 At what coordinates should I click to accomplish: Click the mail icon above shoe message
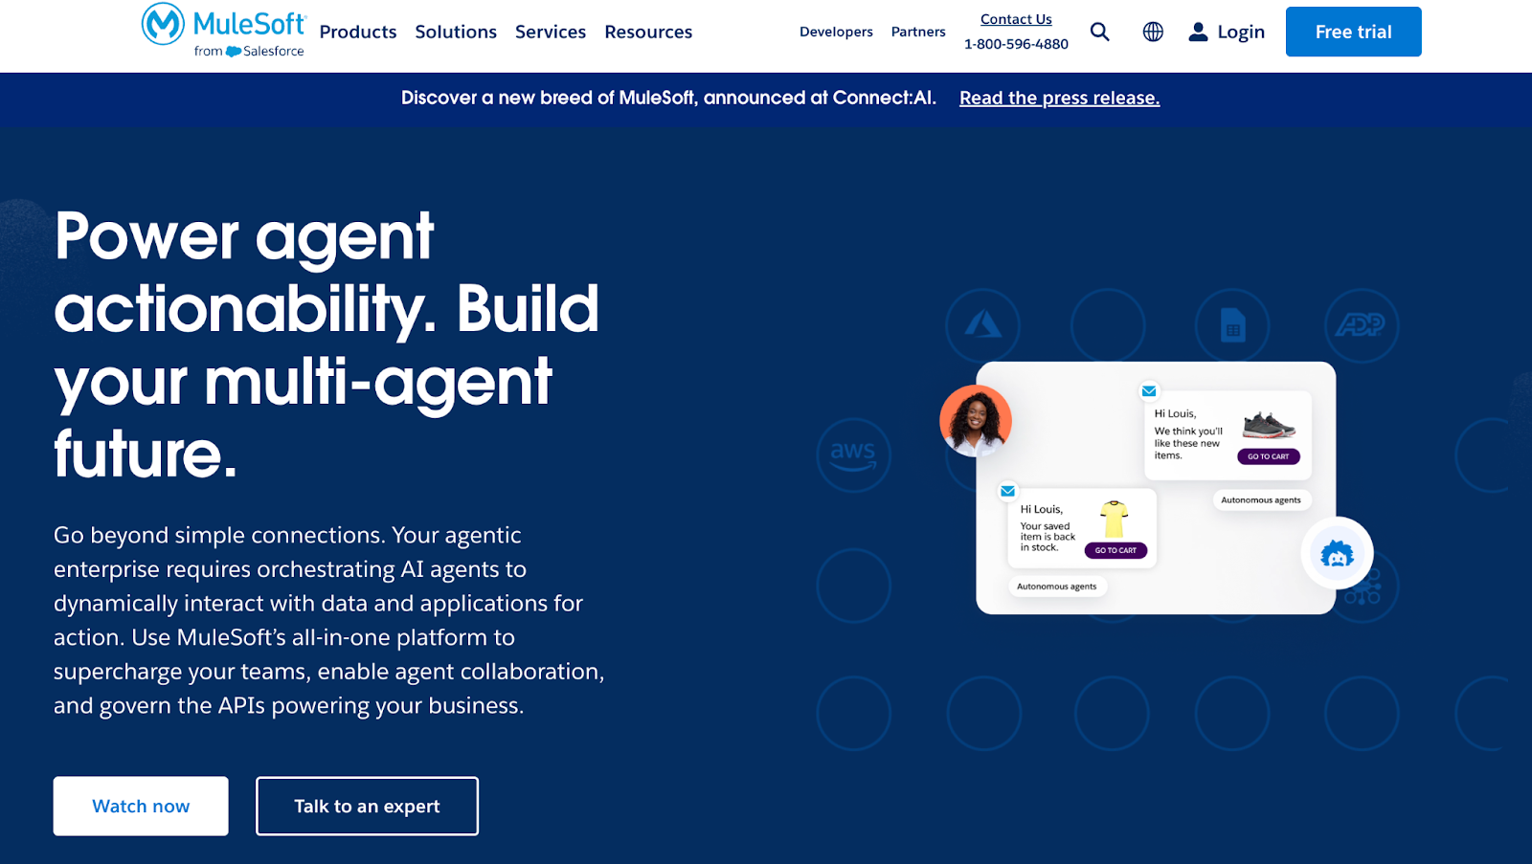[x=1149, y=391]
